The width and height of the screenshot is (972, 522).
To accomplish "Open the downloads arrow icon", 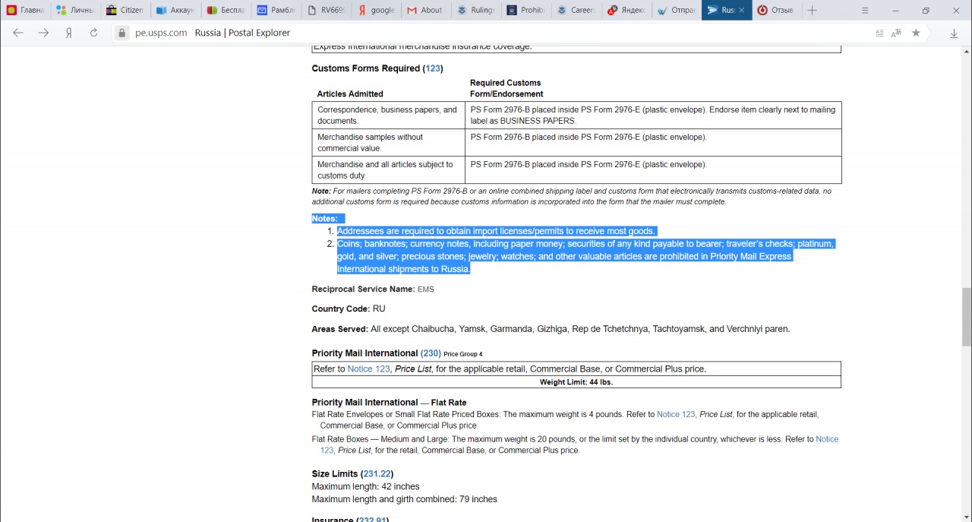I will coord(954,33).
